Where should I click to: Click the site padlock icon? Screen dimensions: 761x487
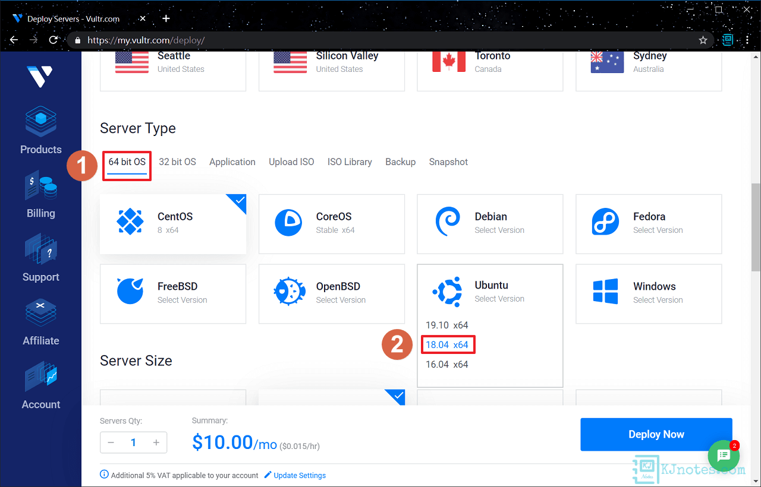pos(78,40)
